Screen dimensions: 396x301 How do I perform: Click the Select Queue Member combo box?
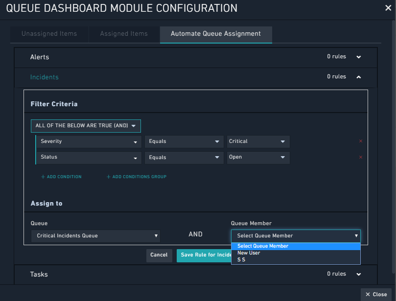[296, 236]
